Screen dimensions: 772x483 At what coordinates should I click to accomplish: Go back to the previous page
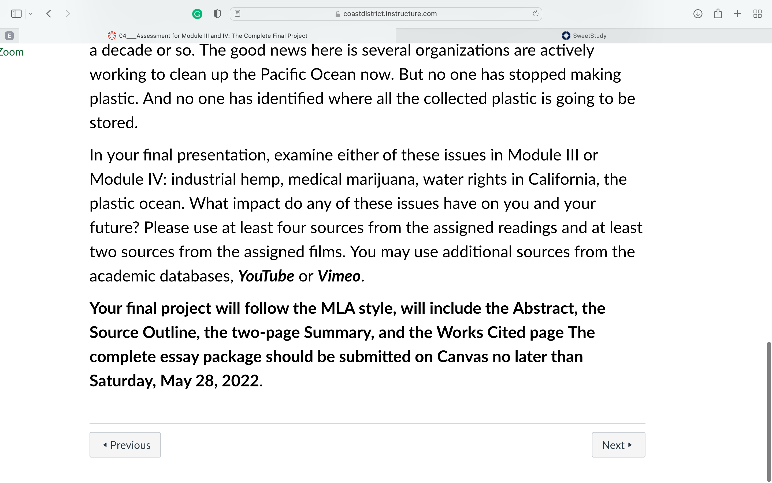coord(49,14)
